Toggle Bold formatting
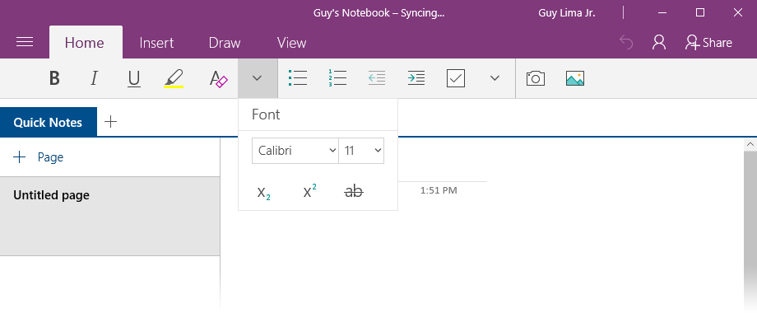757x313 pixels. tap(54, 78)
